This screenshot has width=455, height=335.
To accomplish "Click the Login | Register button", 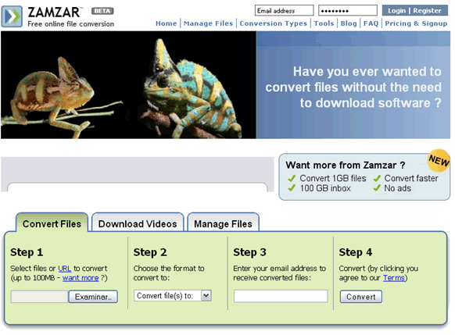I will tap(414, 11).
